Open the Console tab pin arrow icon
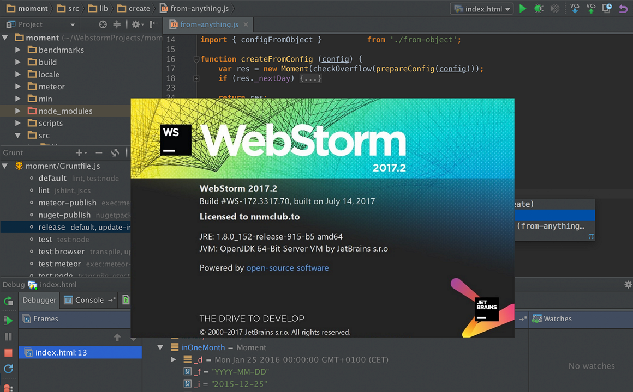The width and height of the screenshot is (633, 392). (112, 300)
